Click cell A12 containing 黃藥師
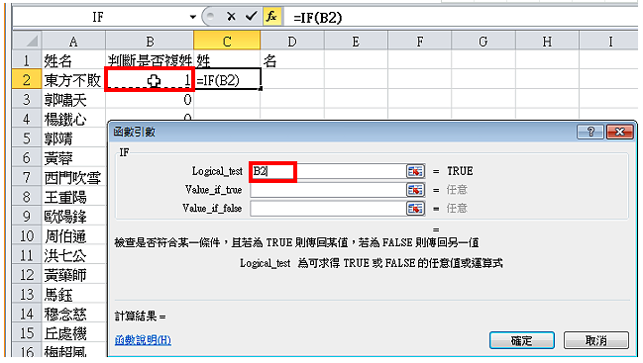 (x=73, y=275)
